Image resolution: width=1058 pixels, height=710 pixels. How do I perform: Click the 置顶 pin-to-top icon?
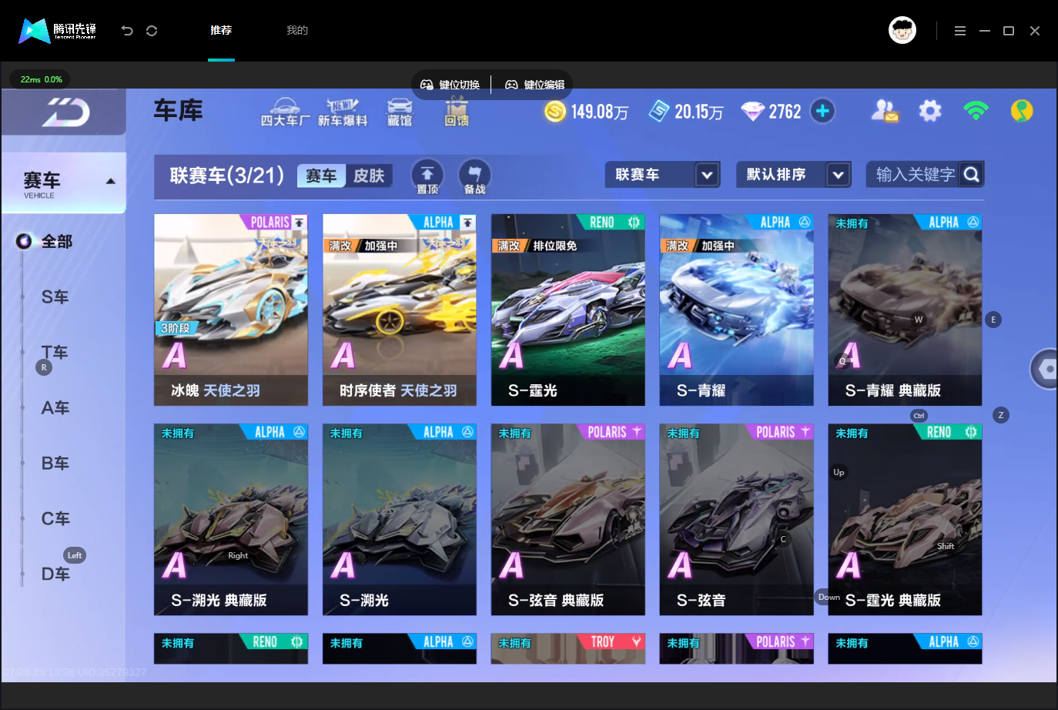(427, 176)
